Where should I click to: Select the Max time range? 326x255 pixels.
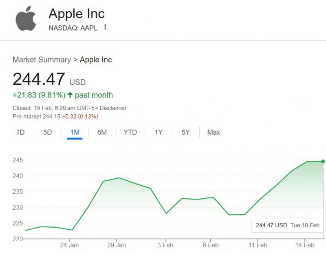[212, 132]
